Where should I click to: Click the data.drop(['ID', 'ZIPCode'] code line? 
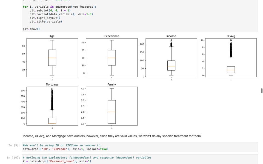[65, 149]
